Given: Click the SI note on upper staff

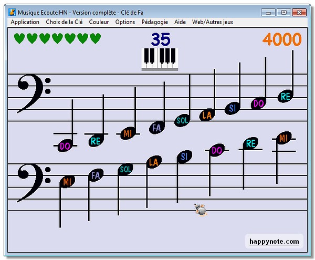Looking at the screenshot, I should click(233, 108).
